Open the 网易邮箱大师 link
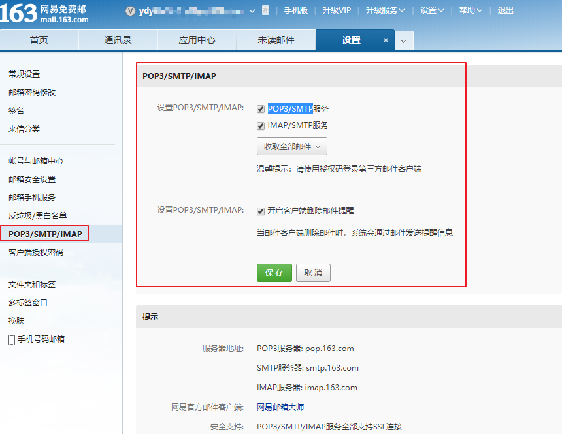The image size is (562, 434). (x=280, y=407)
